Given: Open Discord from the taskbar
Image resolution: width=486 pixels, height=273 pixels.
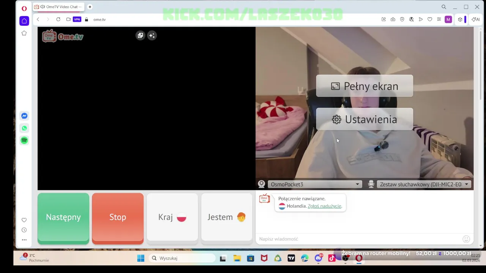Looking at the screenshot, I should [x=319, y=258].
